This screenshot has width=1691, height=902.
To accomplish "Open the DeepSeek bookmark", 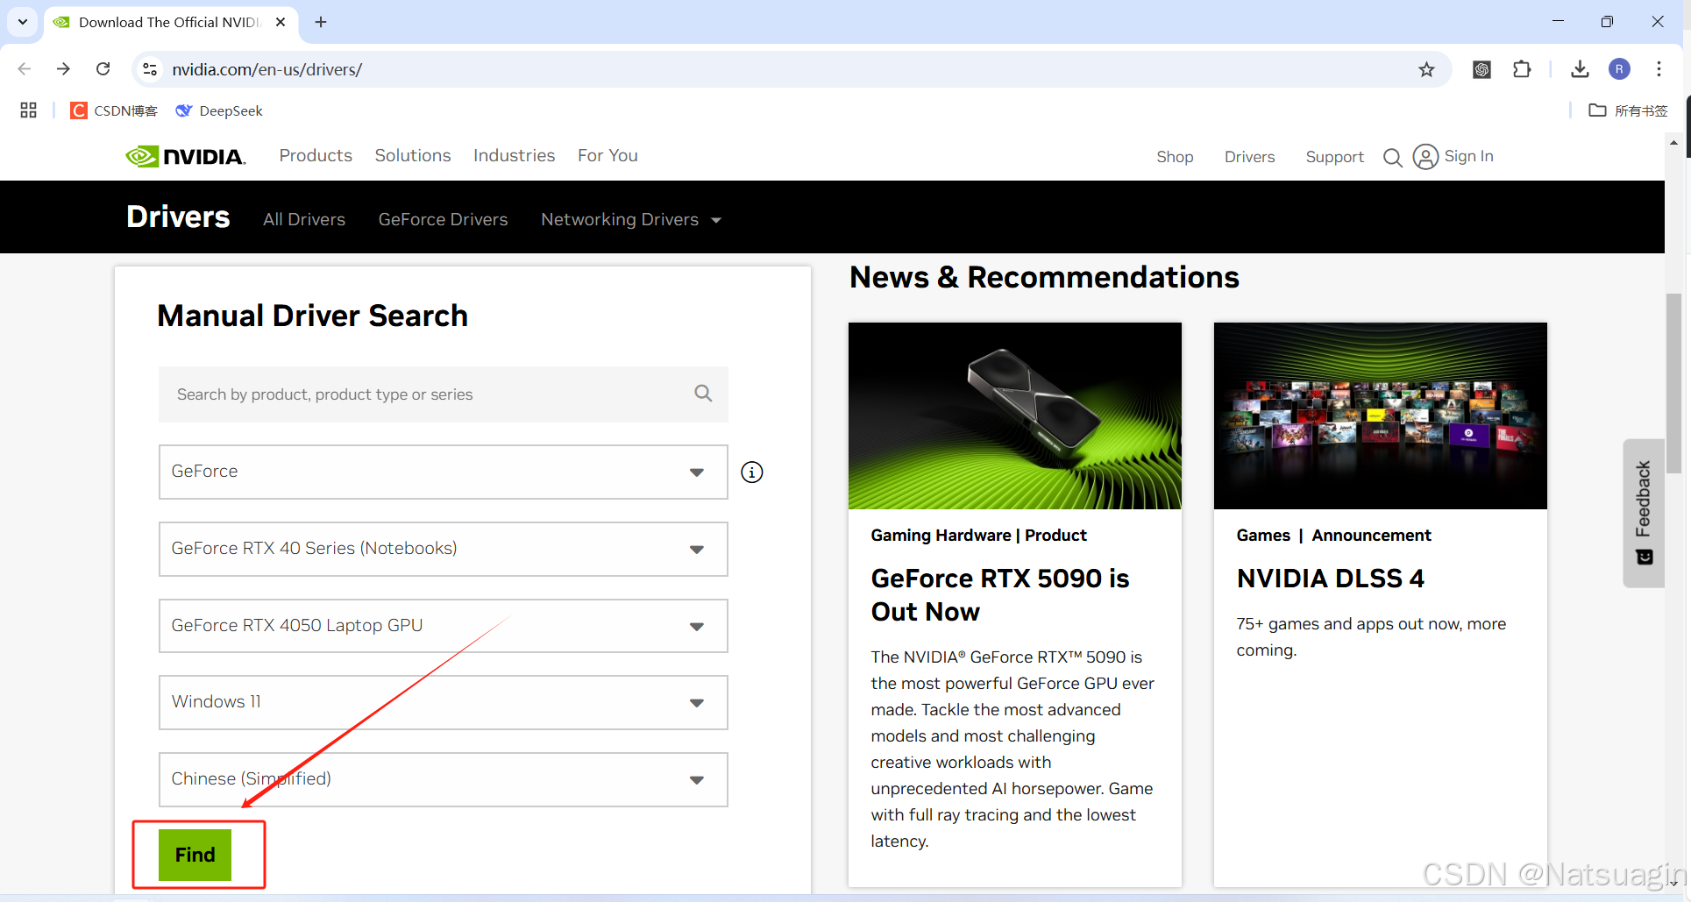I will pyautogui.click(x=219, y=110).
